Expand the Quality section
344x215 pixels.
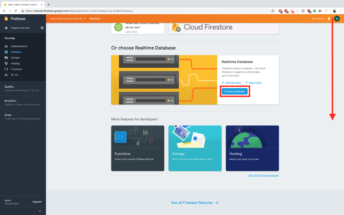coord(23,89)
